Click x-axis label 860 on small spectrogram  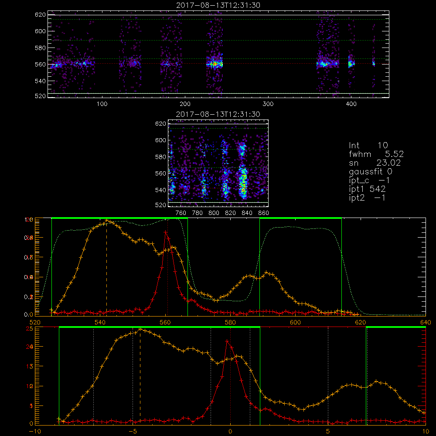point(264,213)
